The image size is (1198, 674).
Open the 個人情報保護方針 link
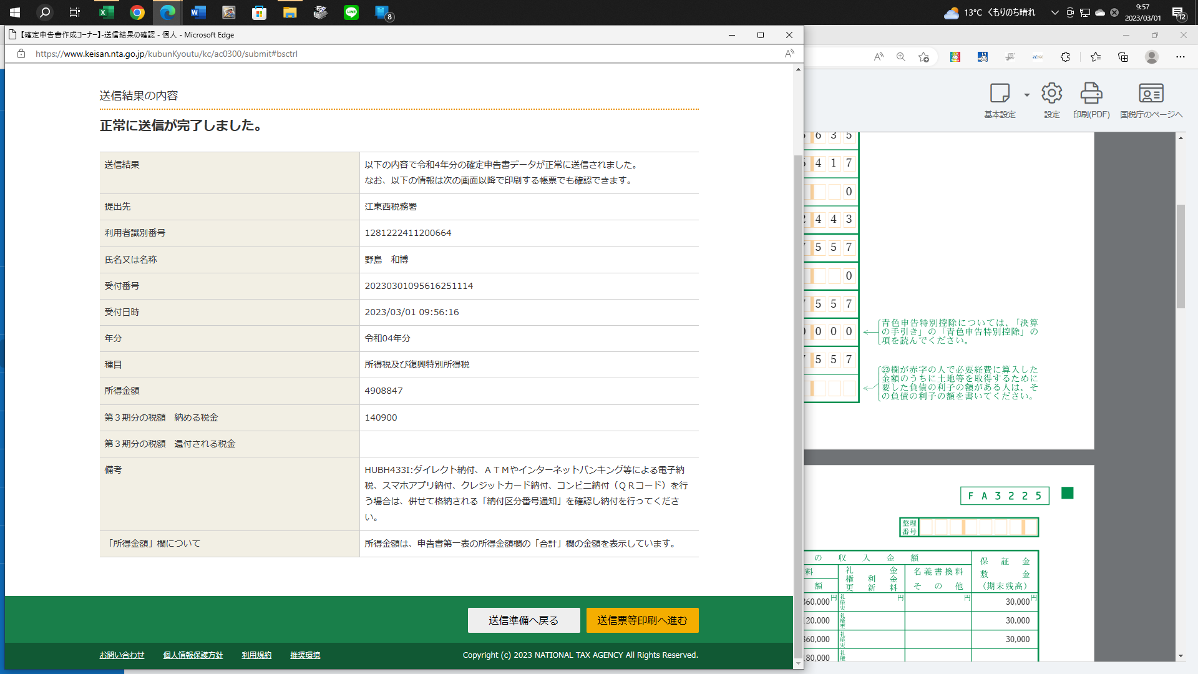[193, 655]
